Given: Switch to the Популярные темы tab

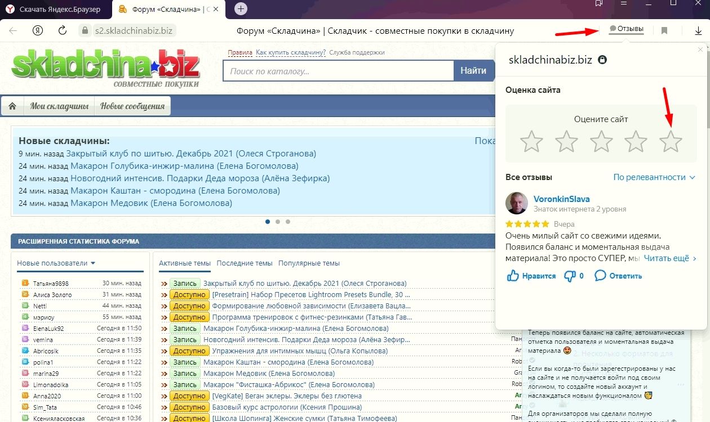Looking at the screenshot, I should tap(310, 263).
